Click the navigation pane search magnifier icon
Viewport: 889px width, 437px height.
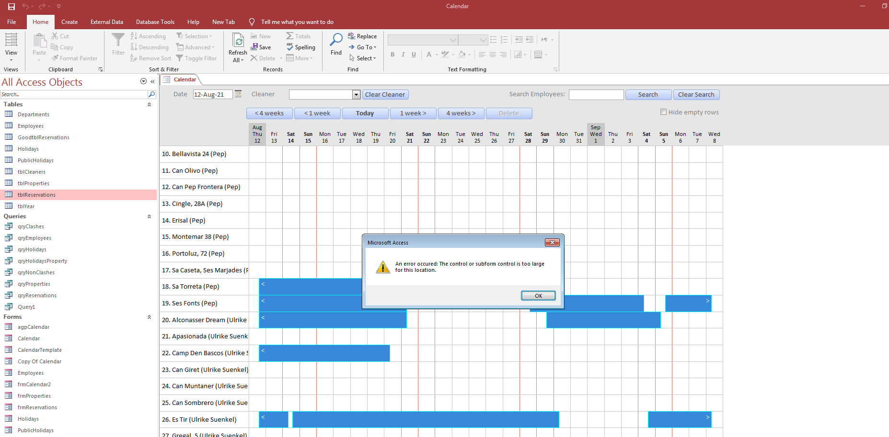pyautogui.click(x=152, y=94)
